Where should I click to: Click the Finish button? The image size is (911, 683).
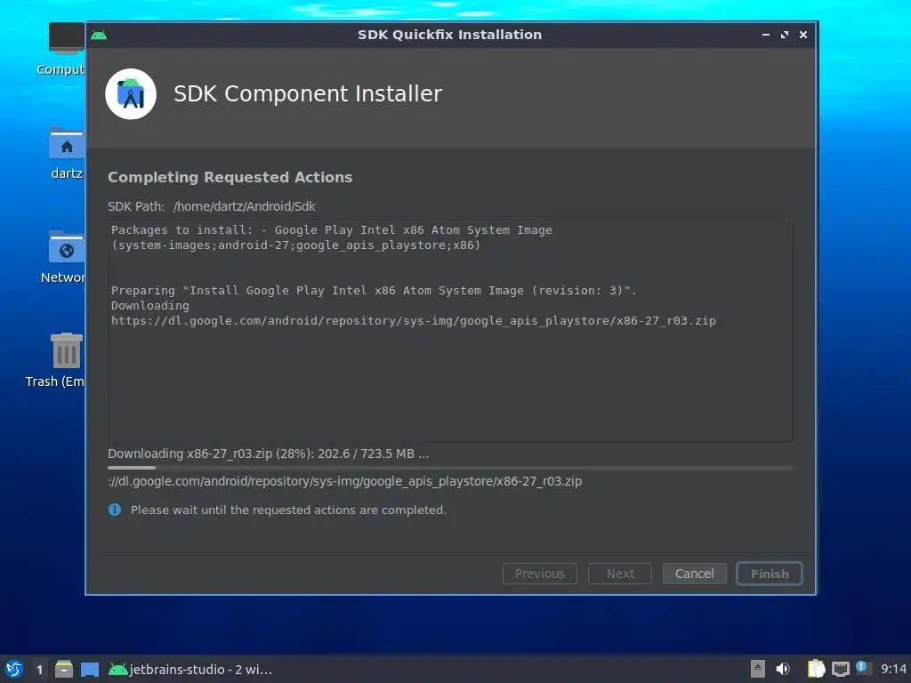pyautogui.click(x=770, y=574)
